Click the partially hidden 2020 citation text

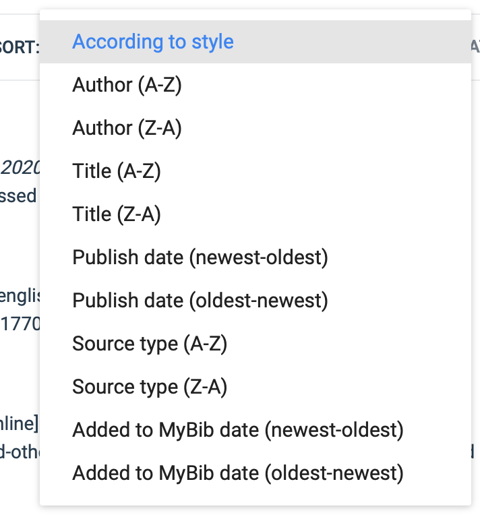[20, 168]
